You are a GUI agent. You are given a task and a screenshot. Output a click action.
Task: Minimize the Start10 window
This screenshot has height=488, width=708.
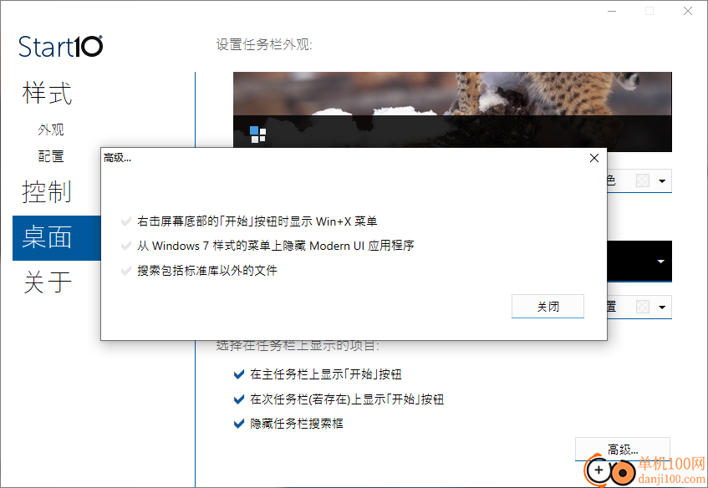coord(612,11)
